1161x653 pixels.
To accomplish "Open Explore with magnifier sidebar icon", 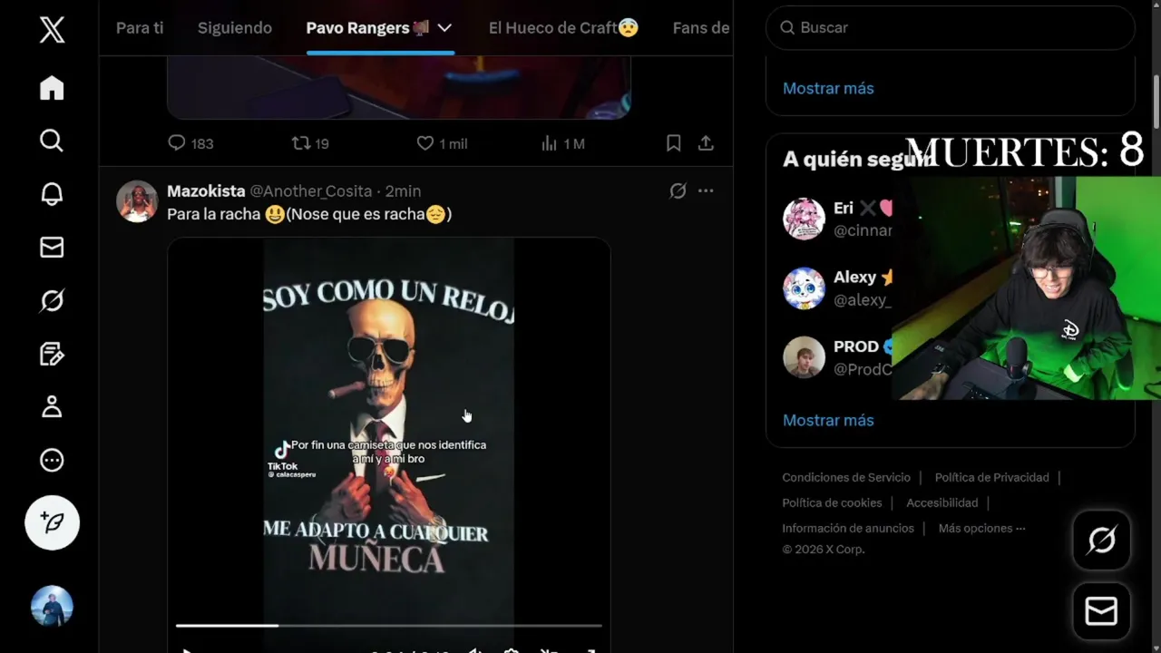I will coord(52,141).
